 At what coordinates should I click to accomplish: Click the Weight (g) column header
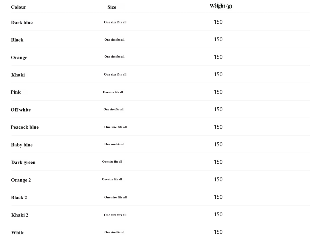point(221,6)
